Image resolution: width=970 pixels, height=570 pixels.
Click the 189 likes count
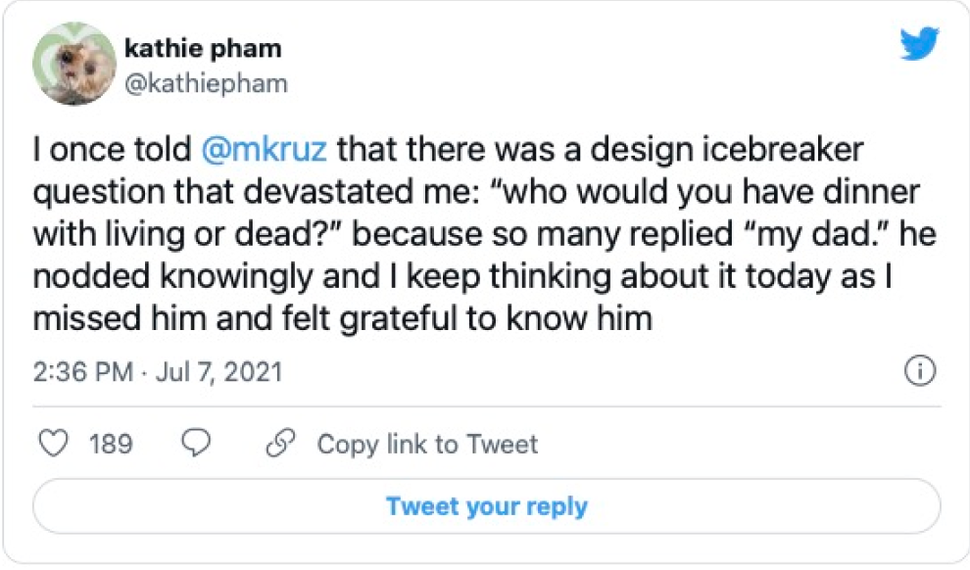coord(111,444)
